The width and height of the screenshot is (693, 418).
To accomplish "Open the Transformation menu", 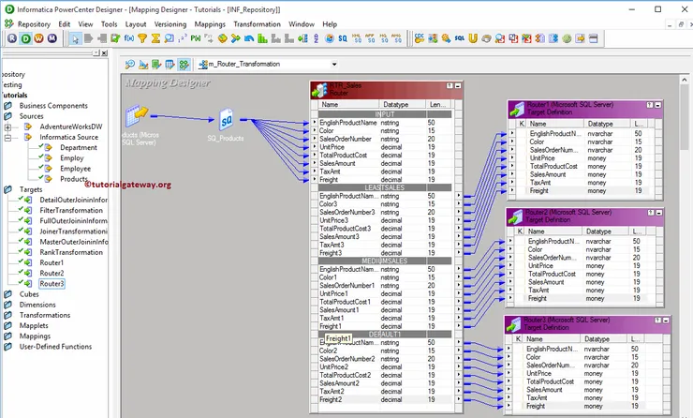I will [x=257, y=23].
